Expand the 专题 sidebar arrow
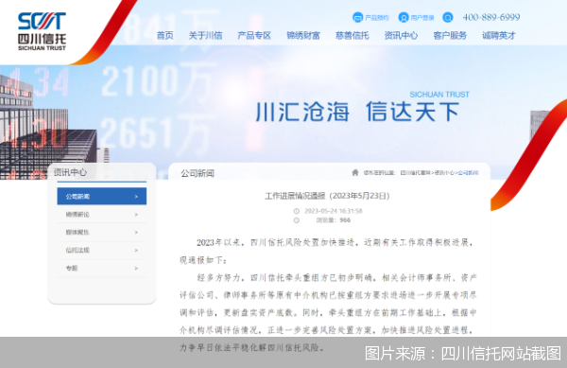 (136, 268)
